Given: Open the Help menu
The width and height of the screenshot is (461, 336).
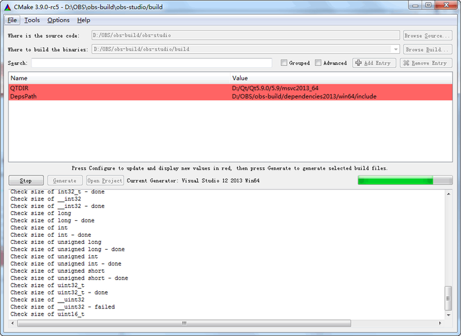Looking at the screenshot, I should click(x=83, y=20).
